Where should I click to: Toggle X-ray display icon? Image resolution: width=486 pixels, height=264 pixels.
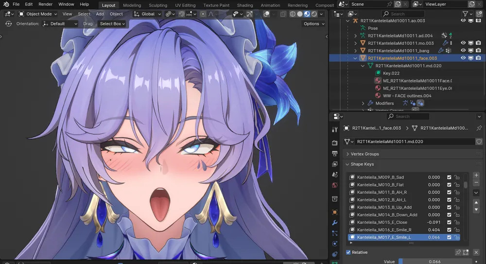(283, 14)
